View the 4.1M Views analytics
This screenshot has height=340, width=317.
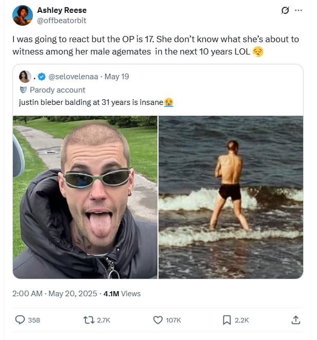[x=122, y=294]
